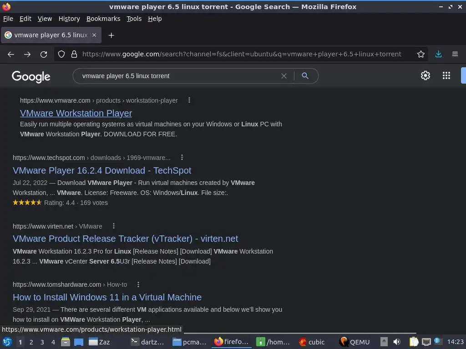This screenshot has width=466, height=349.
Task: Show site security lock info
Action: click(74, 55)
